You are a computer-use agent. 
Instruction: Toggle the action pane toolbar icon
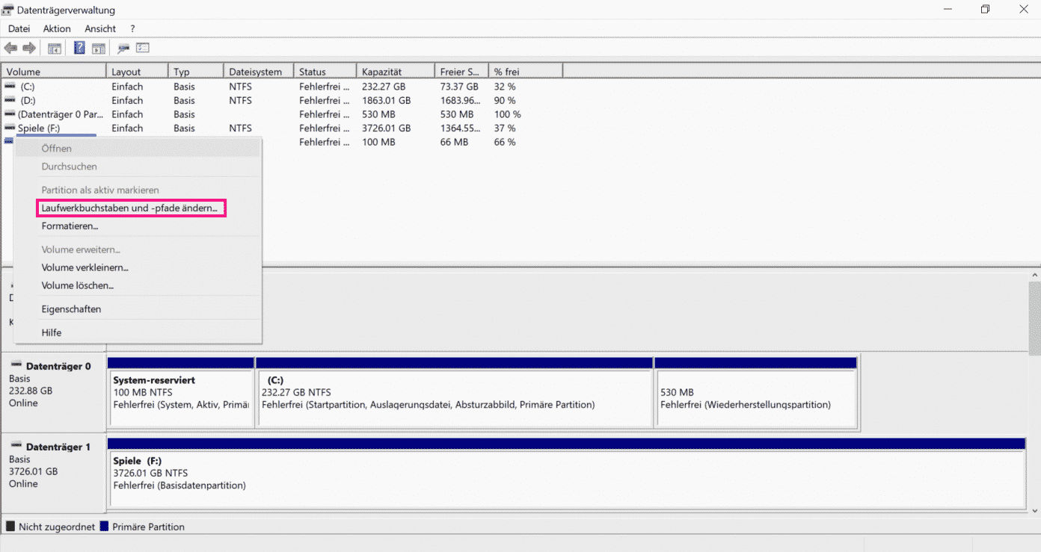pos(99,48)
